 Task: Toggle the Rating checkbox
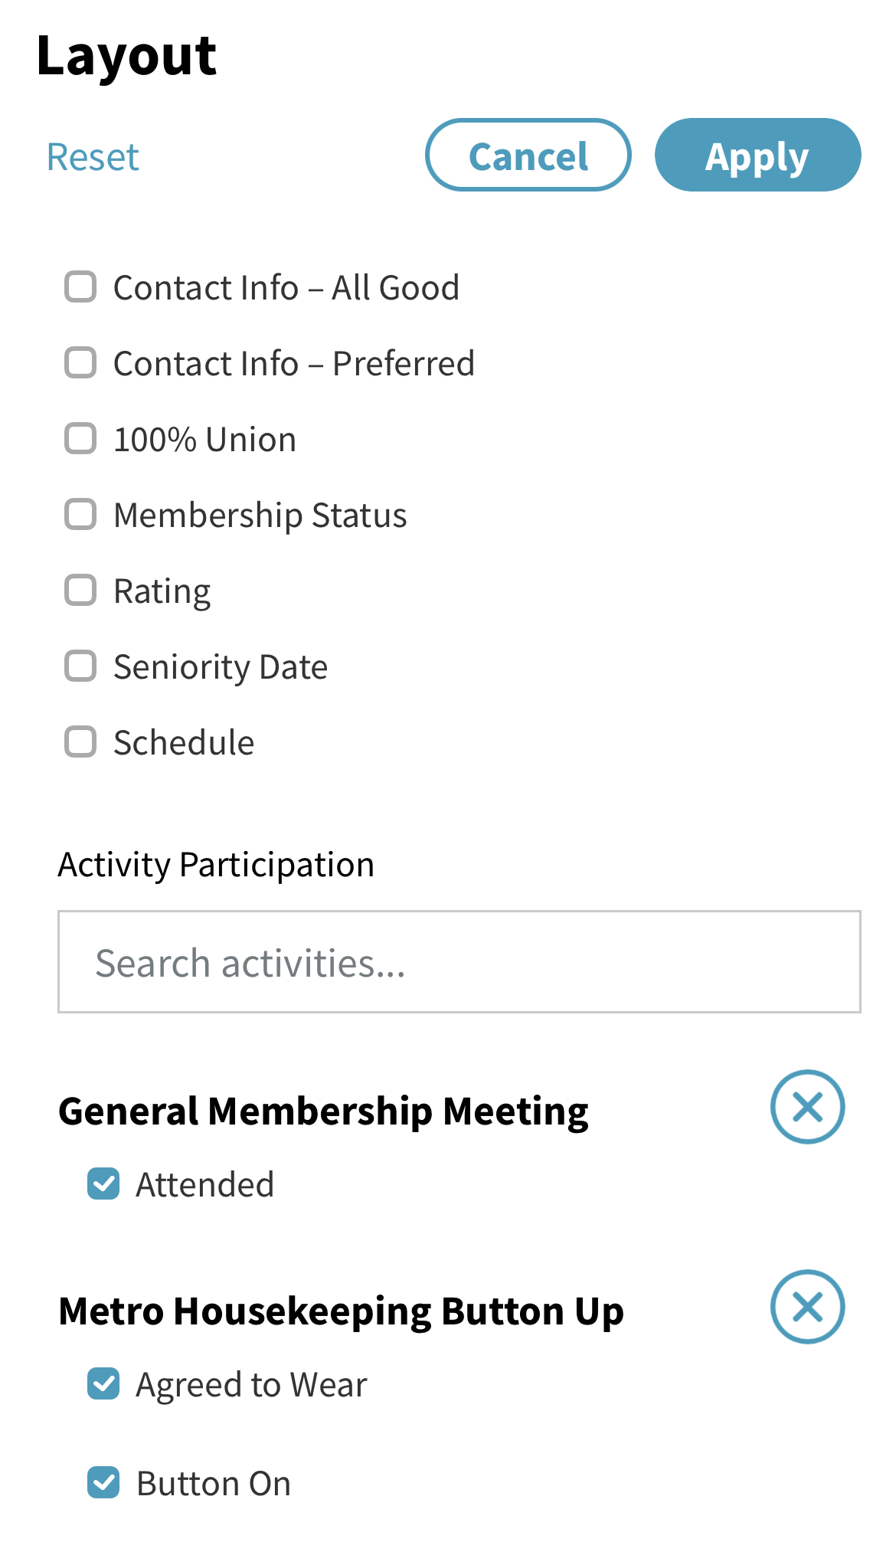80,591
